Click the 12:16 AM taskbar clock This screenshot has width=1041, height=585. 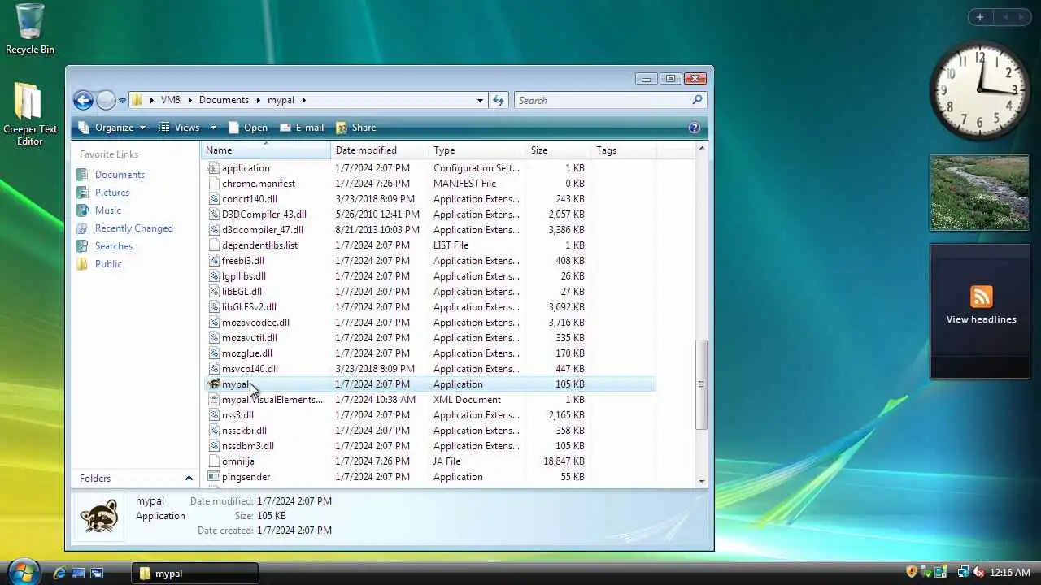[1010, 573]
